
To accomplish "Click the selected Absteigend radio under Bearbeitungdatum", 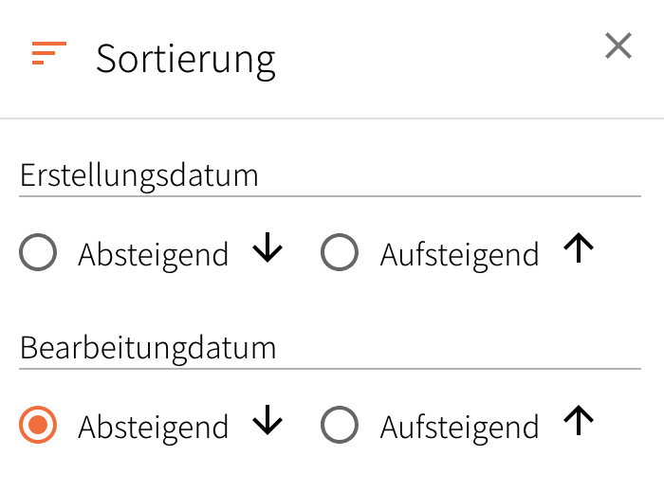I will point(38,426).
